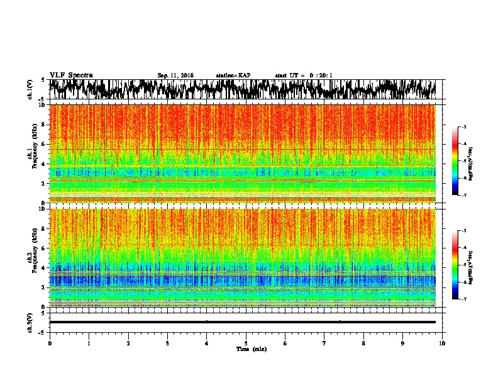The width and height of the screenshot is (498, 385).
Task: Click time axis tick label "5"
Action: coord(246,343)
